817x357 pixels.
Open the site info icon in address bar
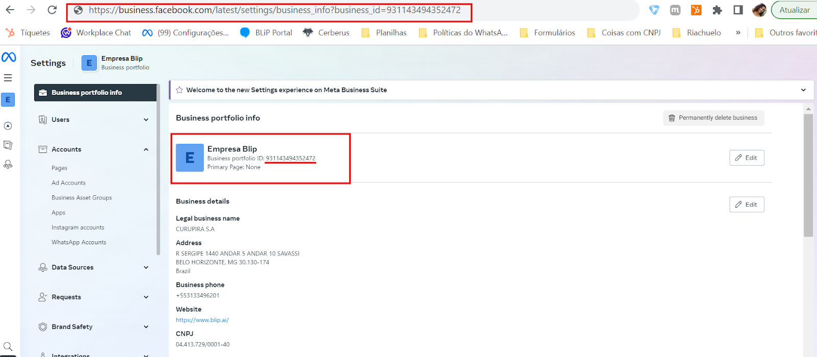[78, 10]
